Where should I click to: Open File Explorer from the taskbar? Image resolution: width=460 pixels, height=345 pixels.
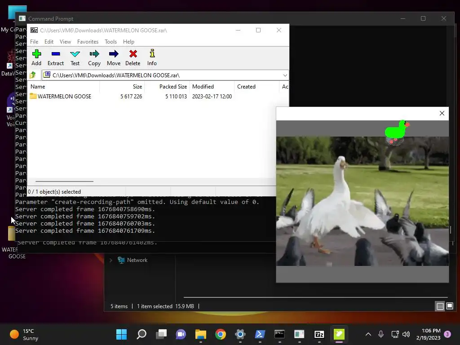pos(201,334)
